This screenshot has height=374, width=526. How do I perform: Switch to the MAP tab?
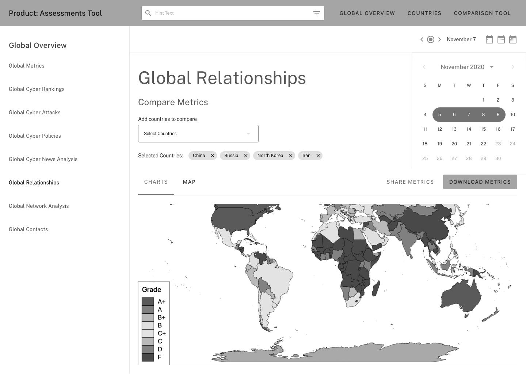point(189,182)
